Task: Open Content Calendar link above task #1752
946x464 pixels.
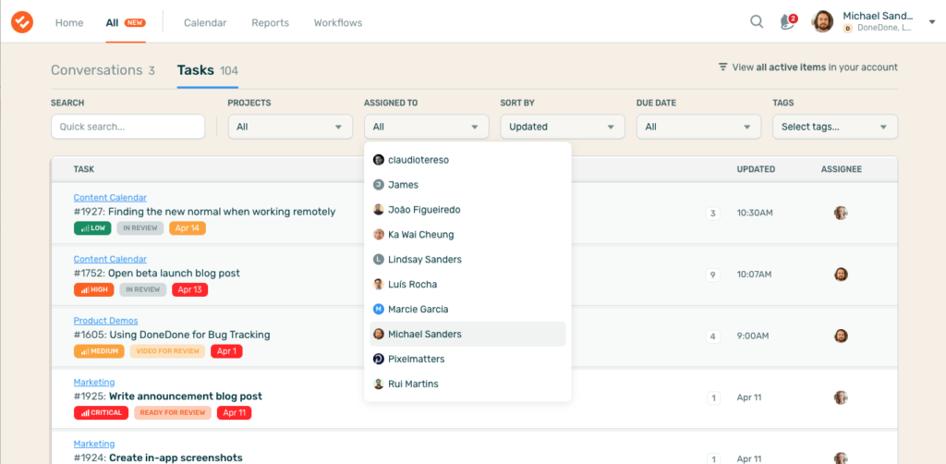Action: pyautogui.click(x=110, y=259)
